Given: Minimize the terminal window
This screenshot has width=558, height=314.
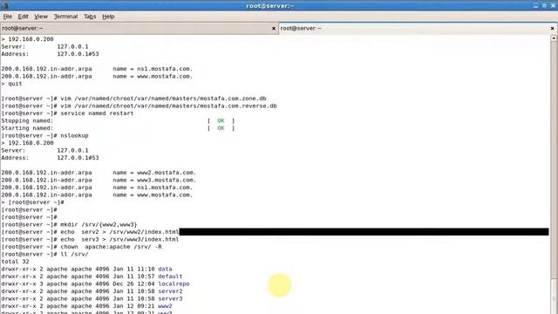Looking at the screenshot, I should pyautogui.click(x=535, y=6).
